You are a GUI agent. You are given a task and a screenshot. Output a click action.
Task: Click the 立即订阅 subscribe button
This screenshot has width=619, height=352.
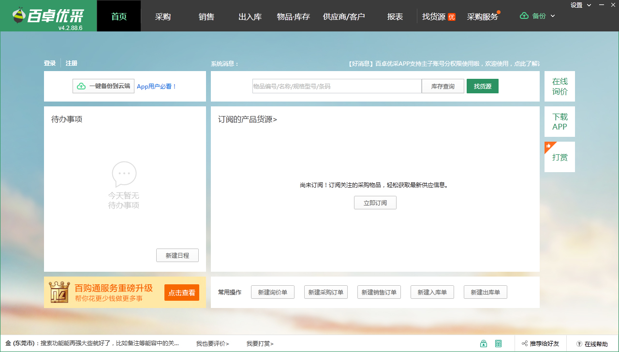click(375, 203)
